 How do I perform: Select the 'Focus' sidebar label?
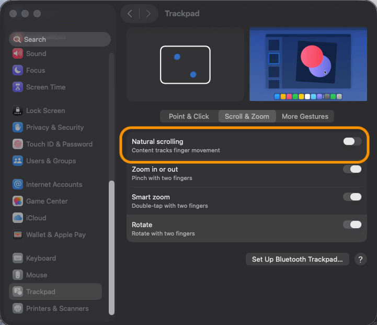(36, 70)
